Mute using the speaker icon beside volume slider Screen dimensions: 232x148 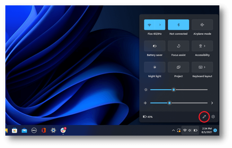coord(145,103)
